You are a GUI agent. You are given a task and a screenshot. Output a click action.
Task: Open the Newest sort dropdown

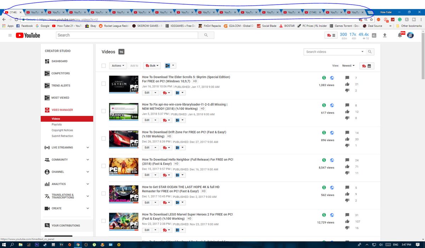click(x=348, y=66)
